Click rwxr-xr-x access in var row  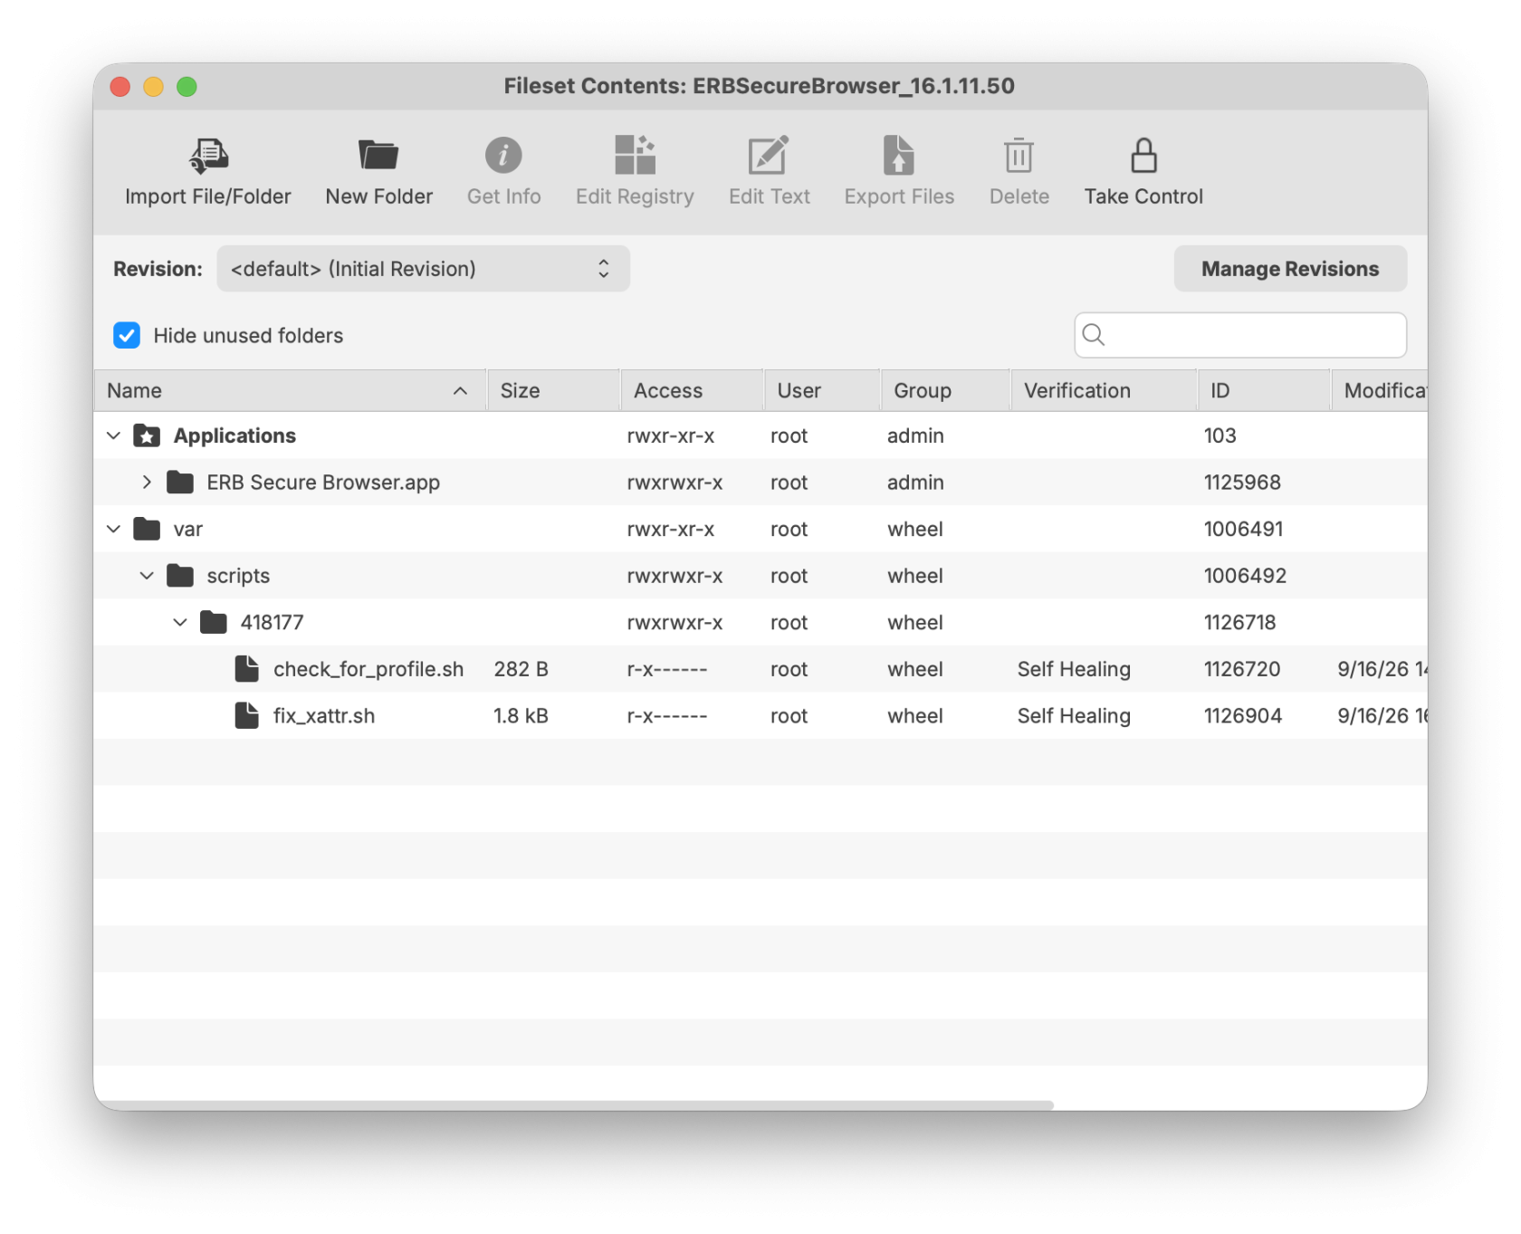670,529
